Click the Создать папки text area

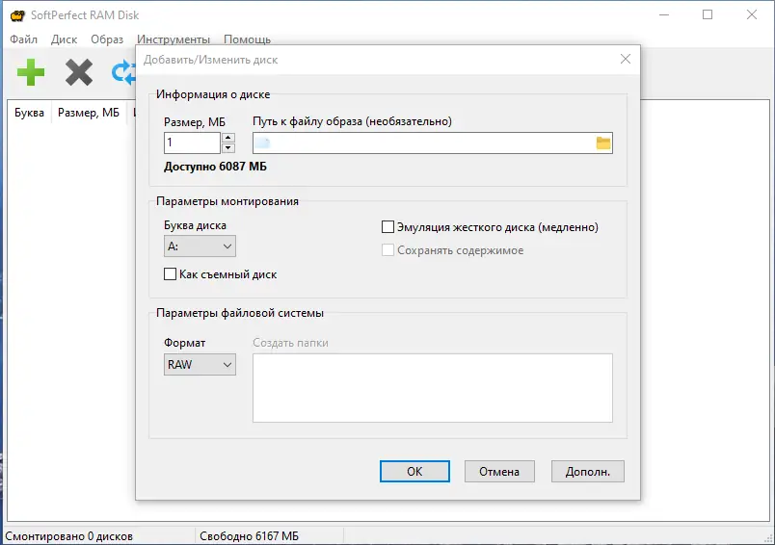coord(433,388)
